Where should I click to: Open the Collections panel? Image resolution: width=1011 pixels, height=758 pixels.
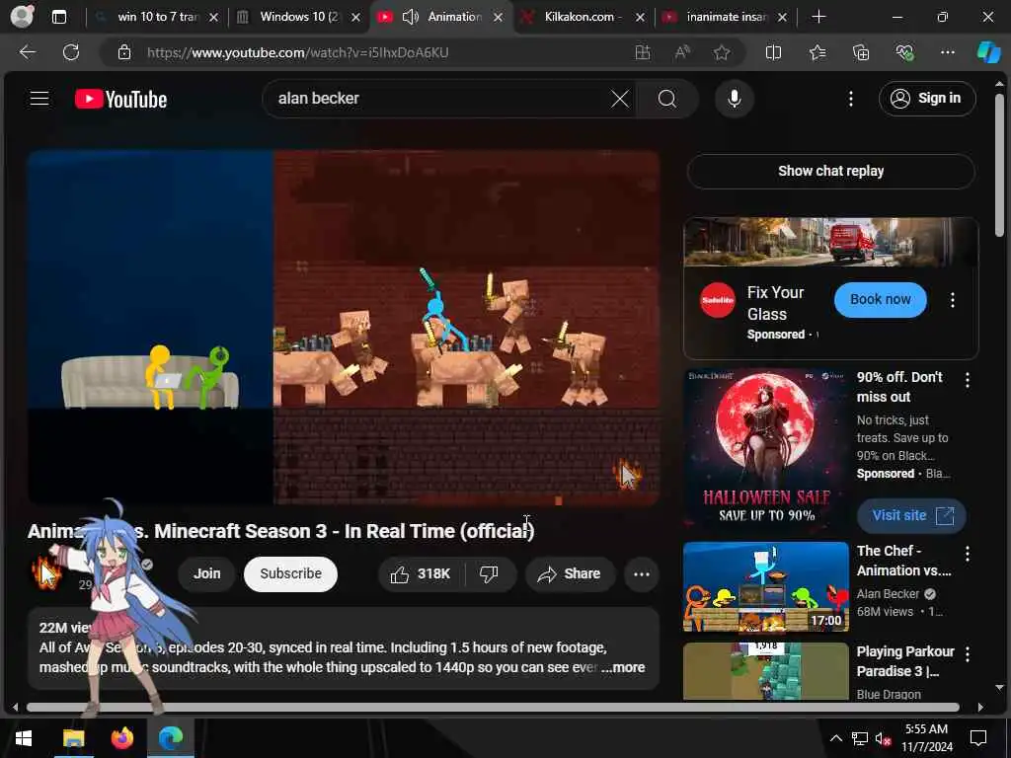(x=861, y=52)
